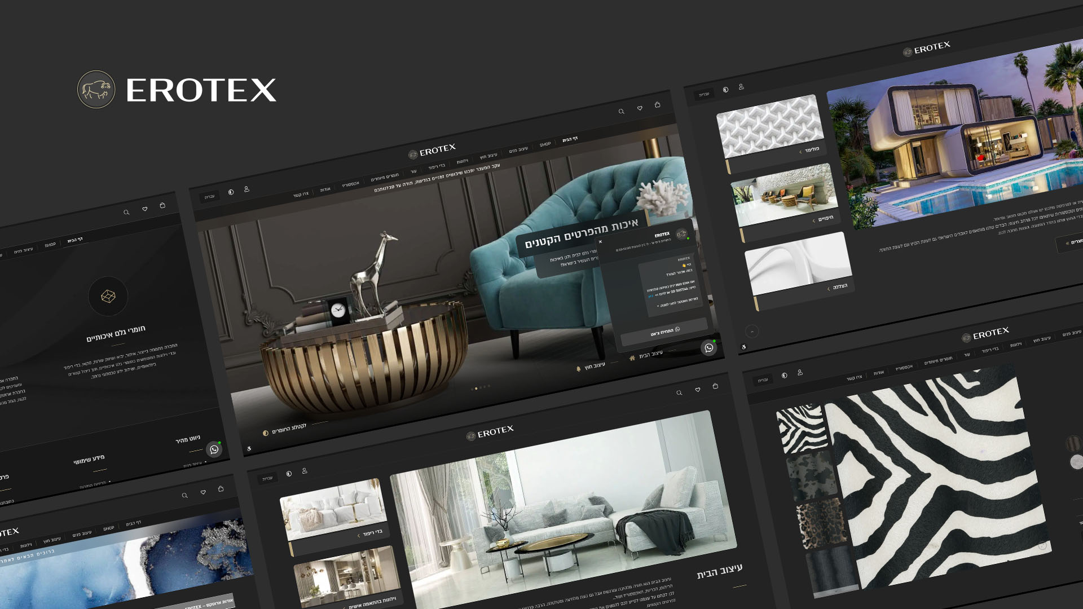This screenshot has height=609, width=1083.
Task: Open accessibility icon on the armchair hero page
Action: (x=249, y=449)
